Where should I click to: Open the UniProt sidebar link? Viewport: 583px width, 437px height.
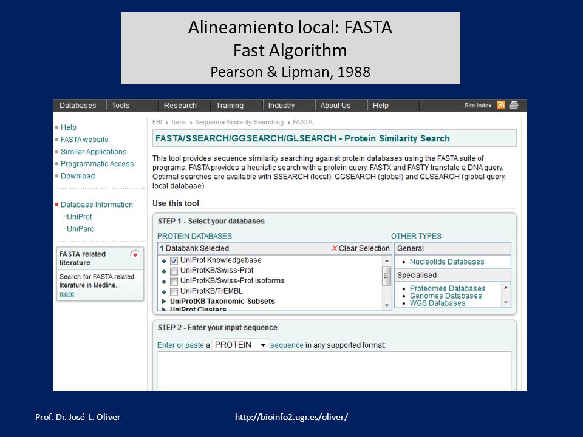point(79,217)
